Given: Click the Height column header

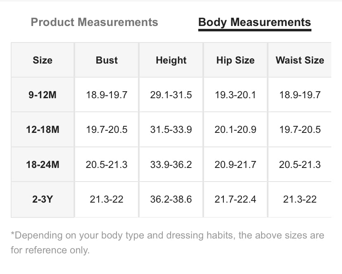Looking at the screenshot, I should point(171,60).
